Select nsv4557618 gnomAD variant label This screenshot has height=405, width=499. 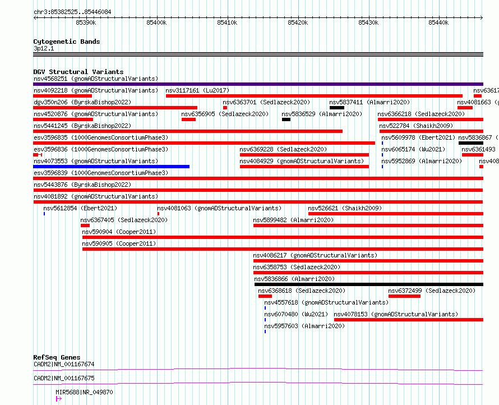(326, 302)
